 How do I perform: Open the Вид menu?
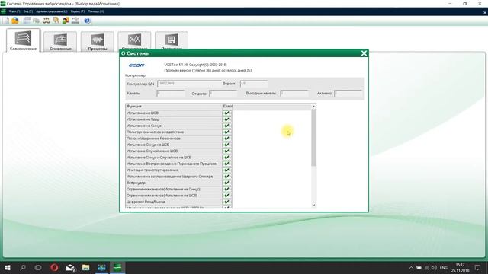(28, 11)
